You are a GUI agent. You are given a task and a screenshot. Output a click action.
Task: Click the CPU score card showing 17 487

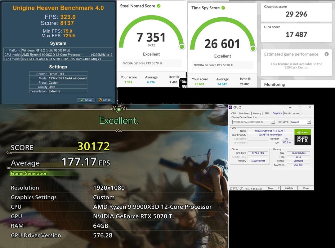pyautogui.click(x=296, y=33)
